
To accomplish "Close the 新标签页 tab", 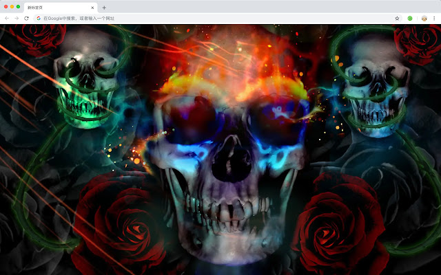I will point(92,8).
